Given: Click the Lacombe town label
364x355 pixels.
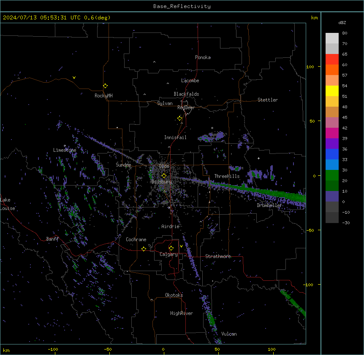Looking at the screenshot, I should tap(190, 81).
